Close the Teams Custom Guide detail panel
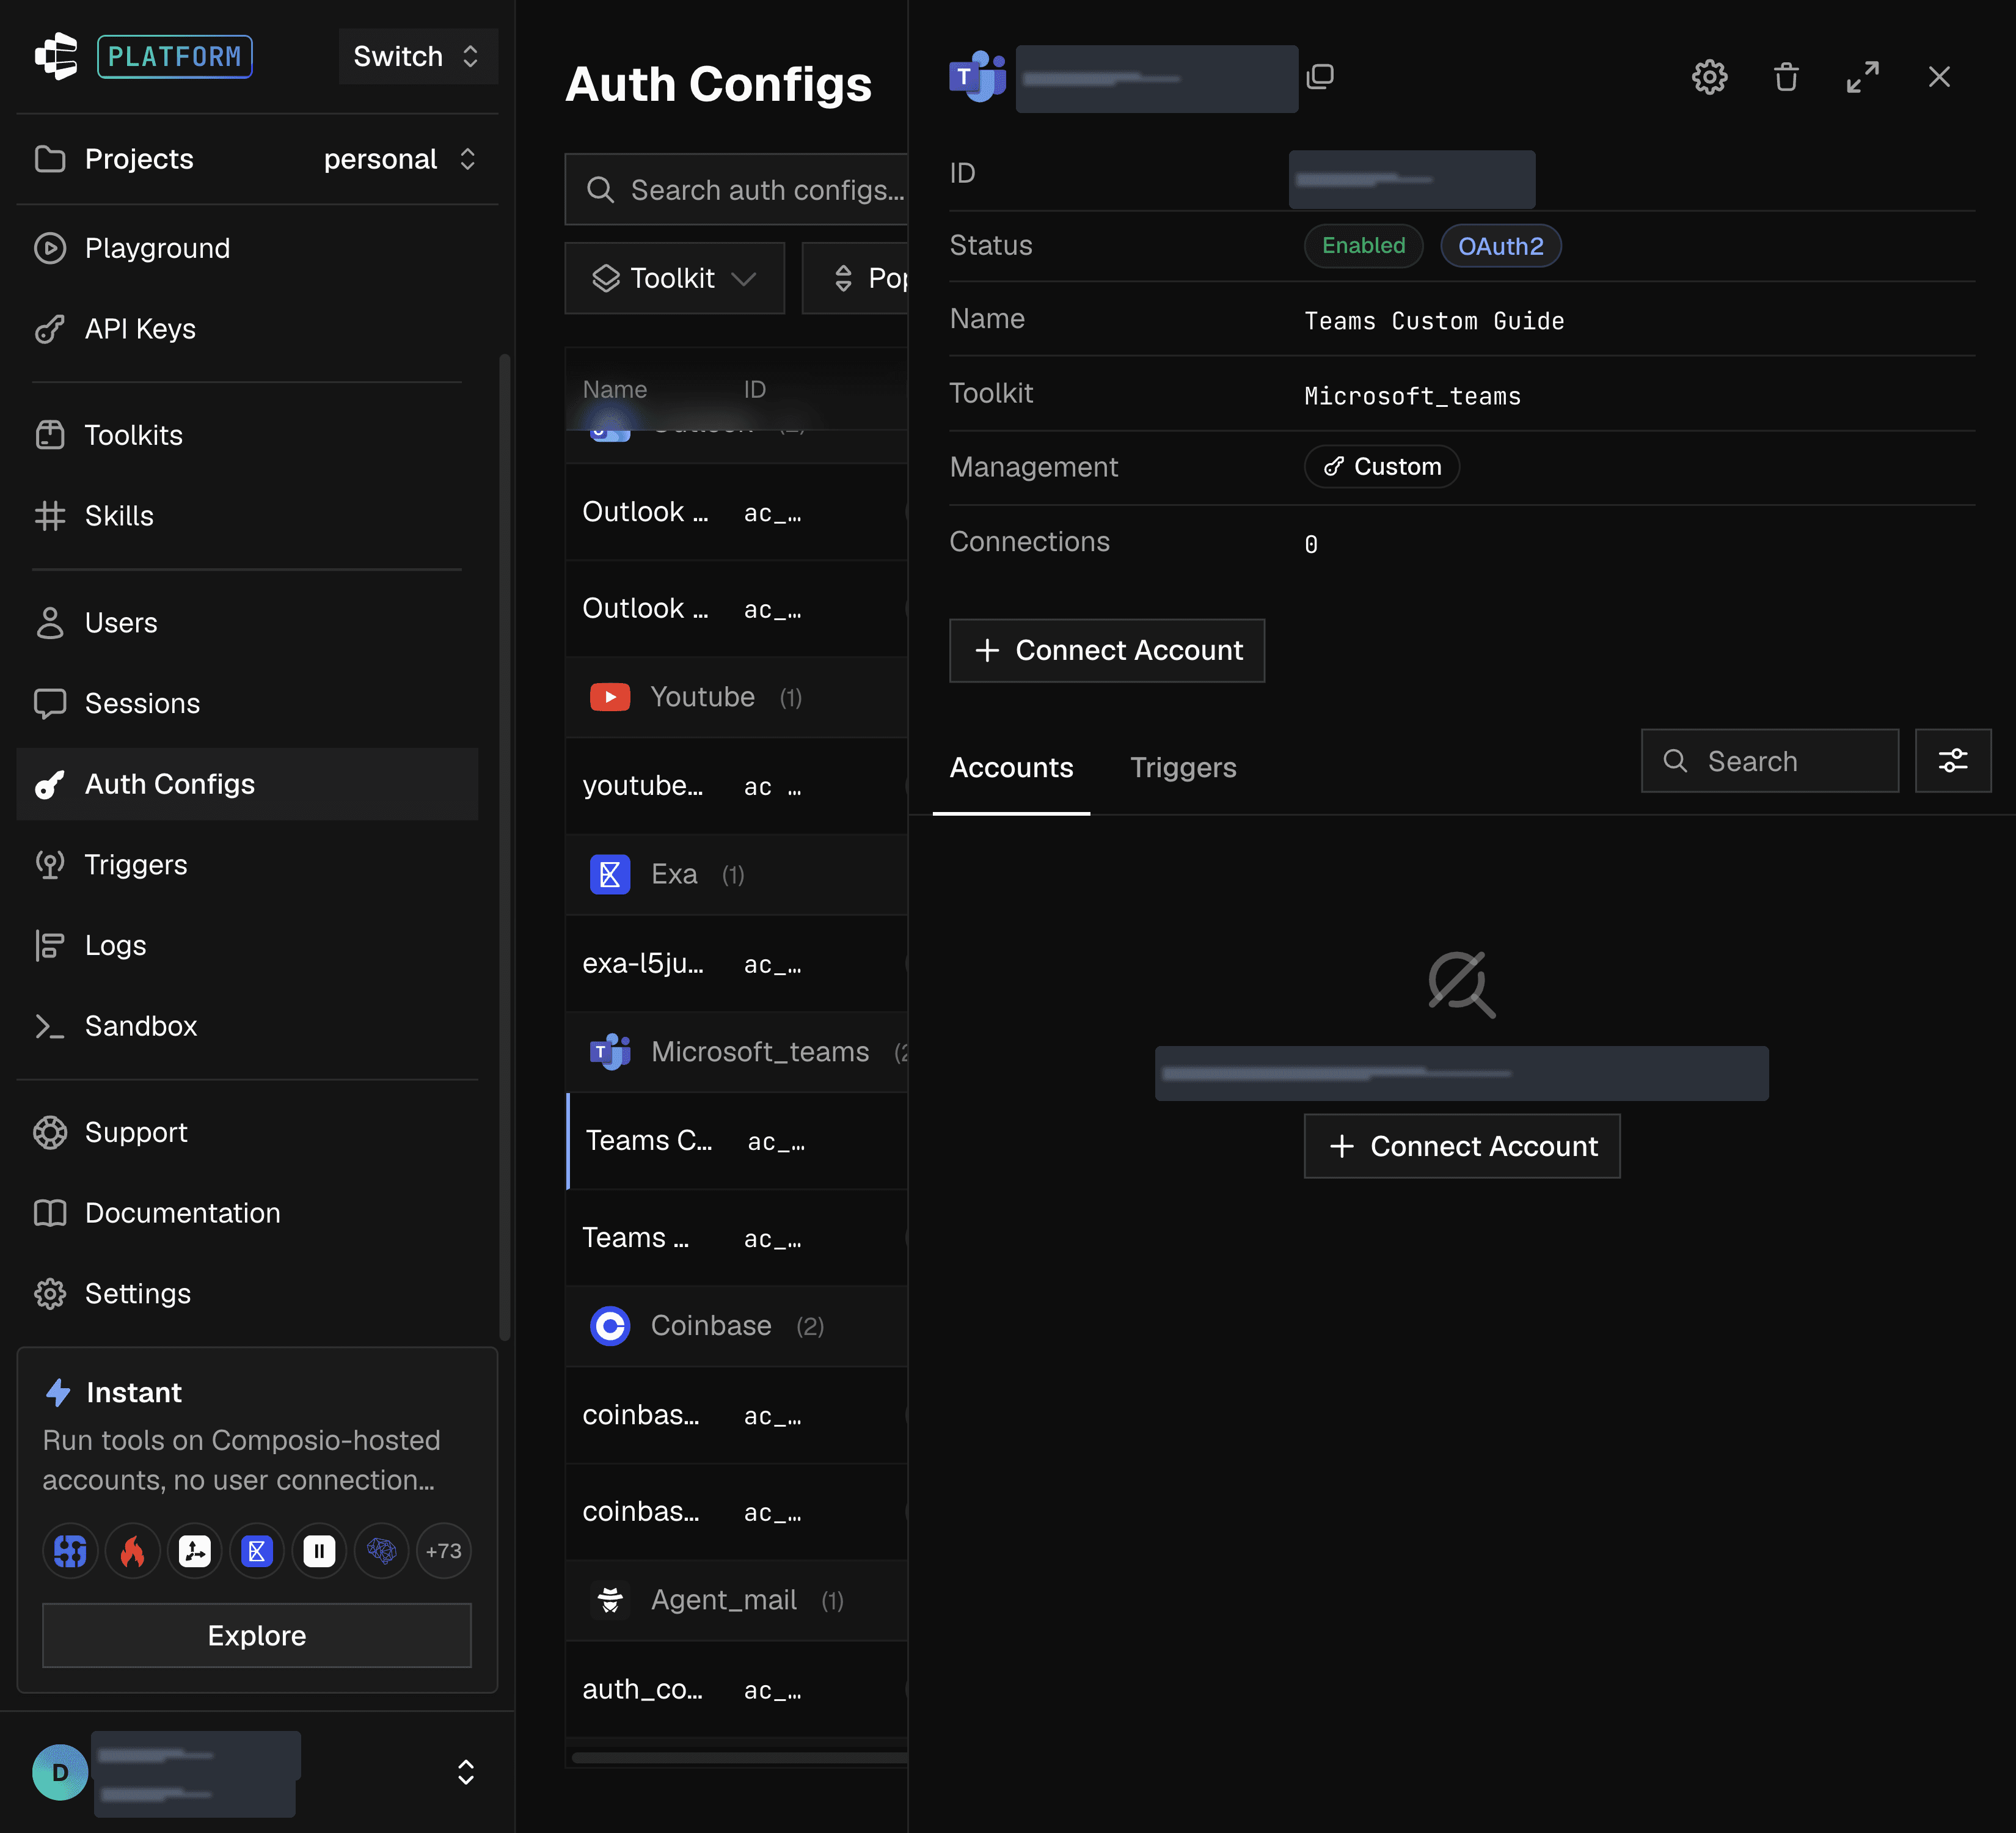The image size is (2016, 1833). [1939, 77]
